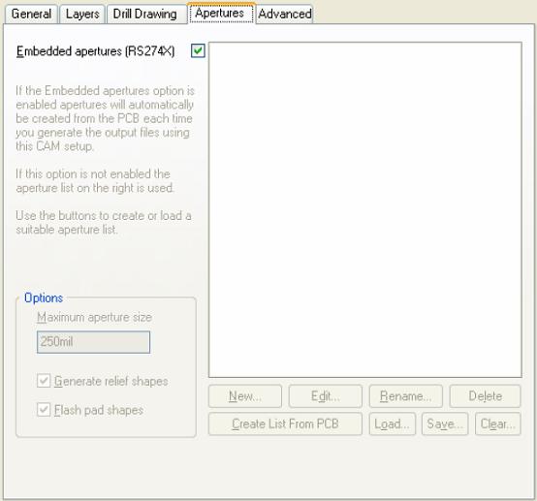
Task: Go to the Advanced tab
Action: point(285,14)
